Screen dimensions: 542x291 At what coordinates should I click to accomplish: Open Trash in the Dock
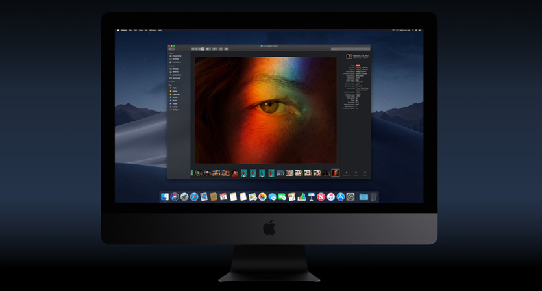[373, 197]
